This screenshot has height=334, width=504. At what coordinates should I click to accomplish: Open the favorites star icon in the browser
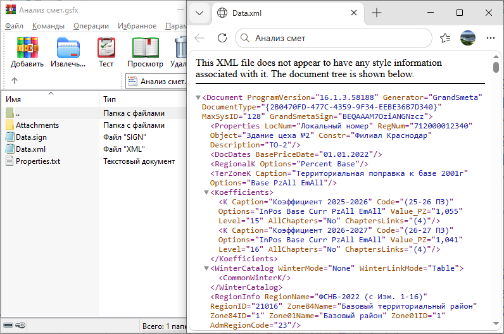[445, 38]
